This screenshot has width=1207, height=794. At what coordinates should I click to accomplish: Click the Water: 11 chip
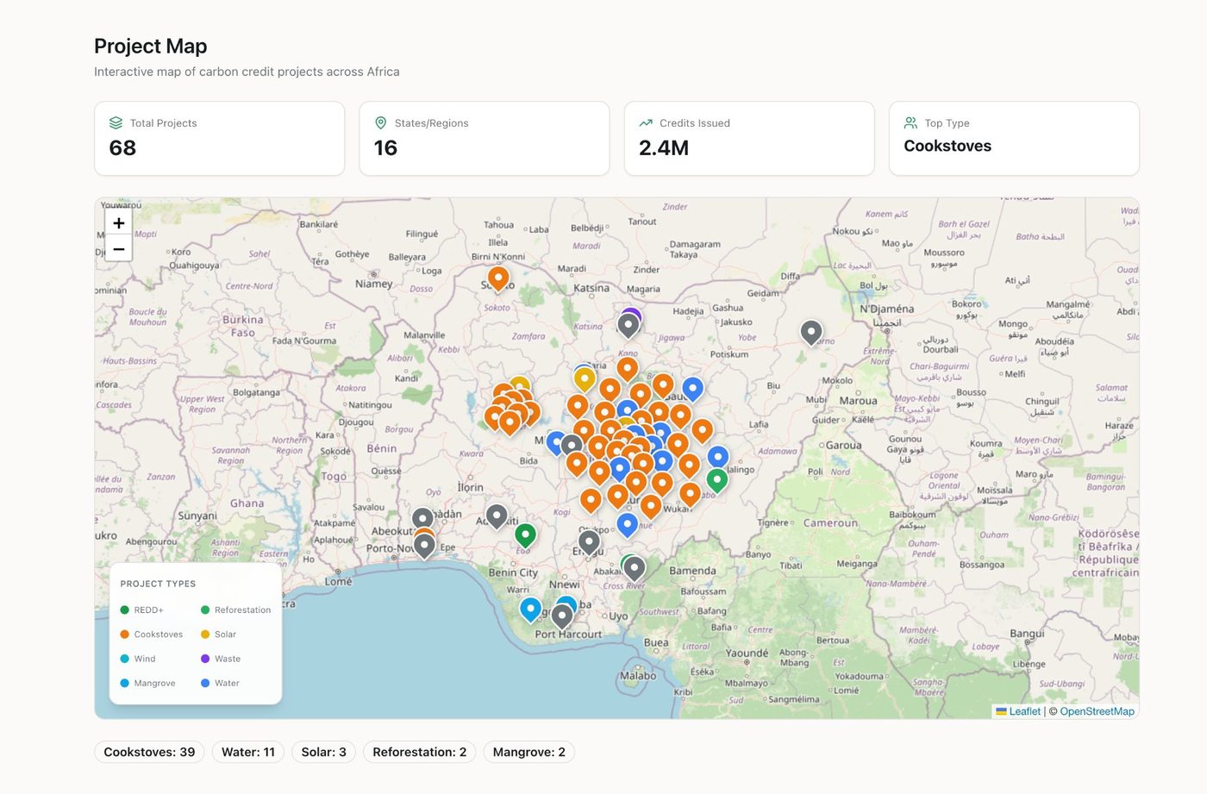248,753
